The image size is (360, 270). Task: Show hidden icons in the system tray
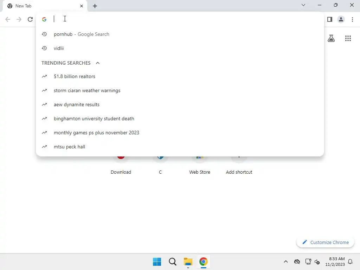285,262
